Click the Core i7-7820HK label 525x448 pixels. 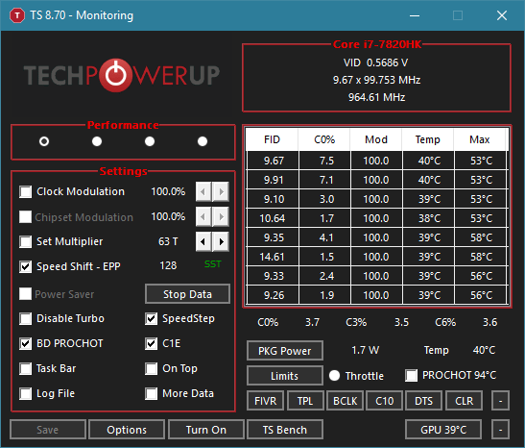[377, 44]
